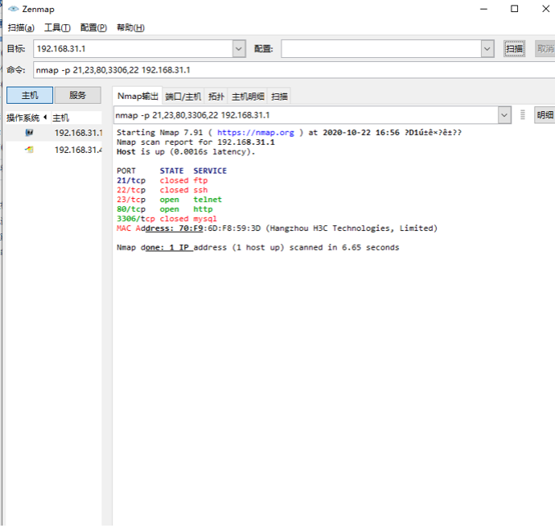Click the STATE column header text
The image size is (555, 528).
[171, 171]
